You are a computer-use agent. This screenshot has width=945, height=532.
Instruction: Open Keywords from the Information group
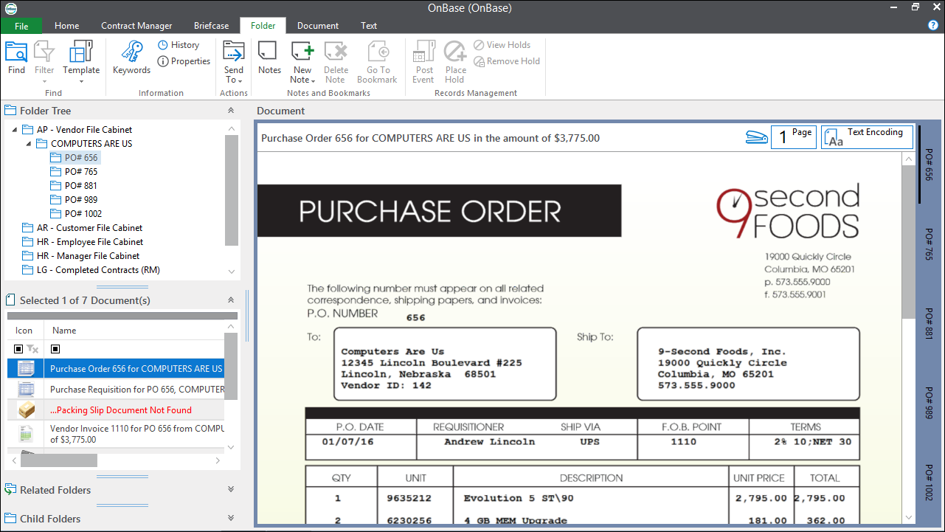coord(131,58)
